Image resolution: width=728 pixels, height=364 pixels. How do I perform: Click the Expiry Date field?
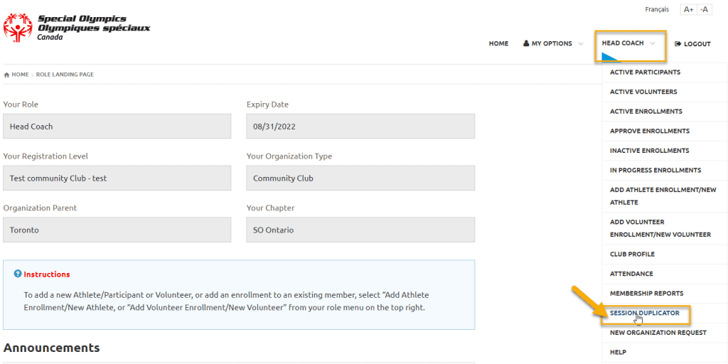(x=360, y=127)
